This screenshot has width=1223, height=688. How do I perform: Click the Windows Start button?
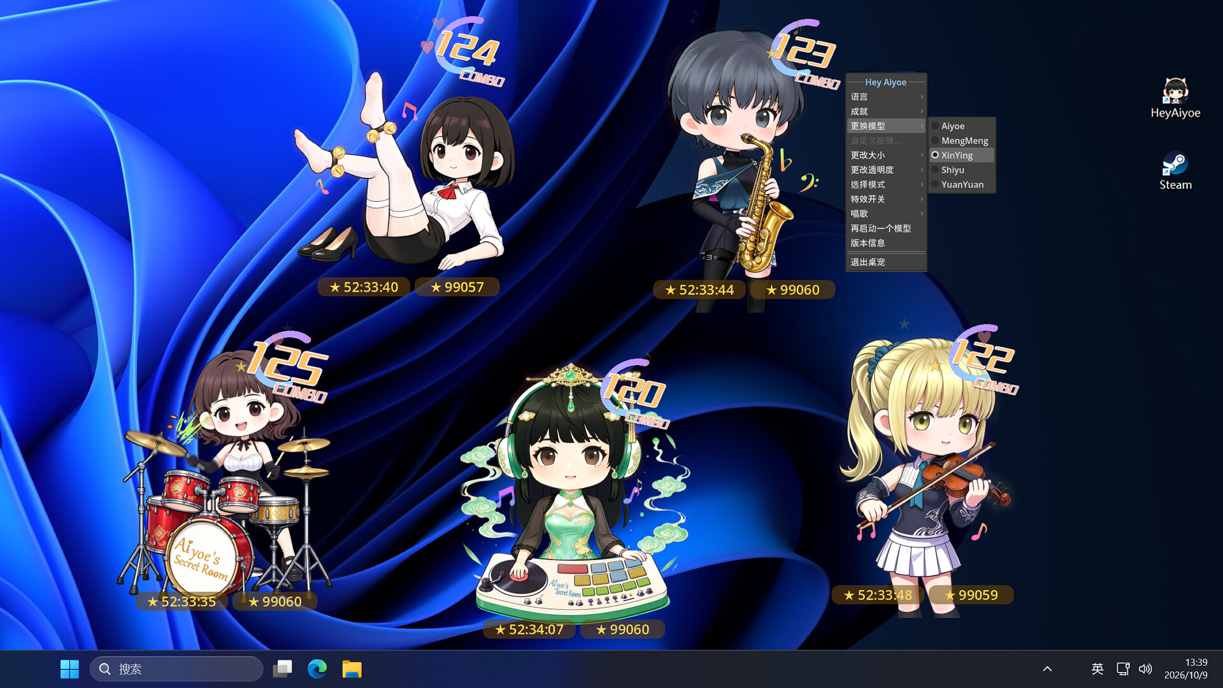pos(69,669)
